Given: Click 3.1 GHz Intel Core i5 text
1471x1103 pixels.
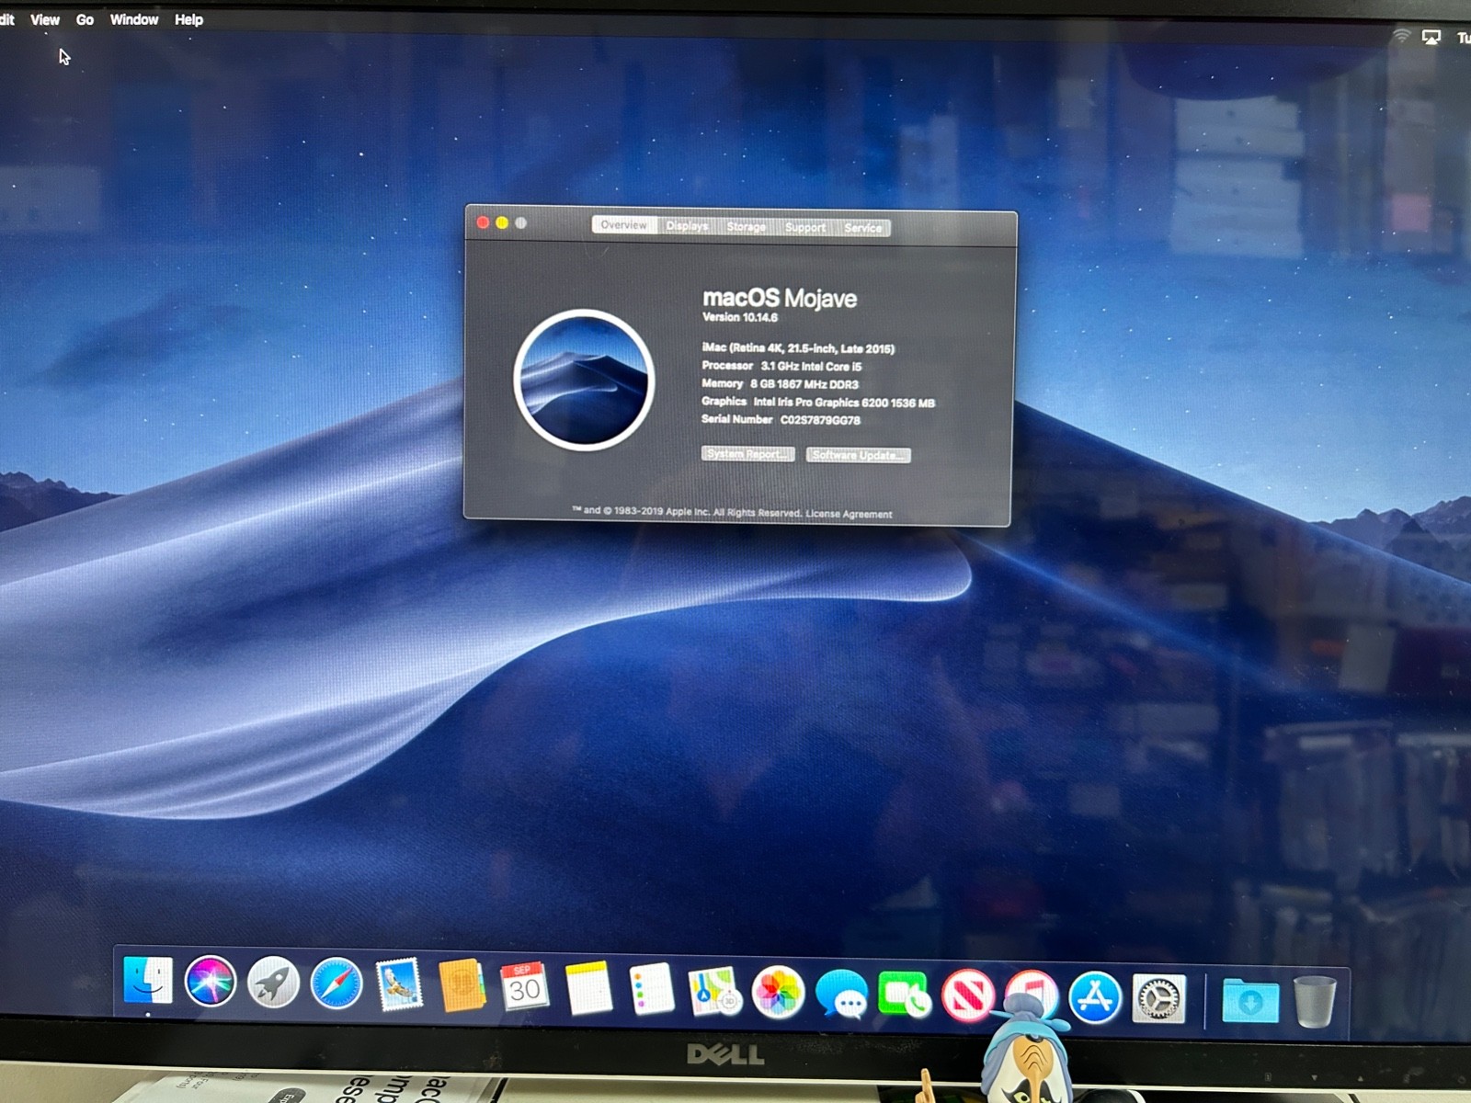Looking at the screenshot, I should tap(811, 366).
